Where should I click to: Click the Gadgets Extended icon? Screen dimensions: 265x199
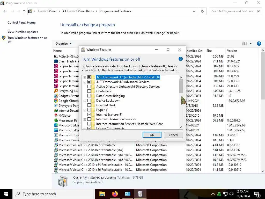click(56, 96)
